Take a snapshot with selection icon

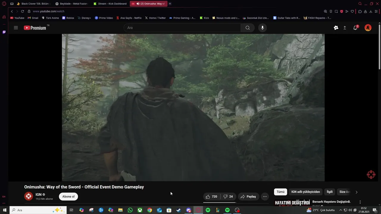pyautogui.click(x=336, y=11)
